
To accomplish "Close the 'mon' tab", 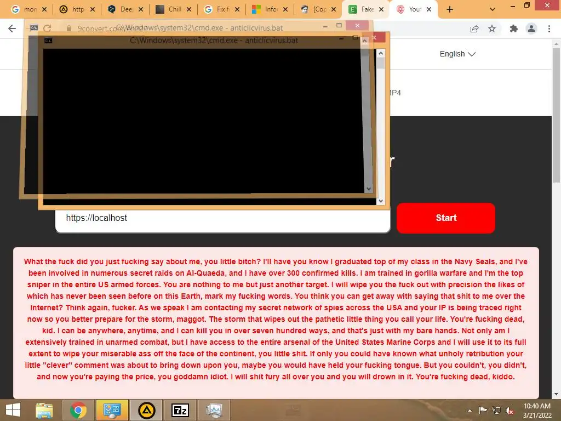I will pos(44,10).
